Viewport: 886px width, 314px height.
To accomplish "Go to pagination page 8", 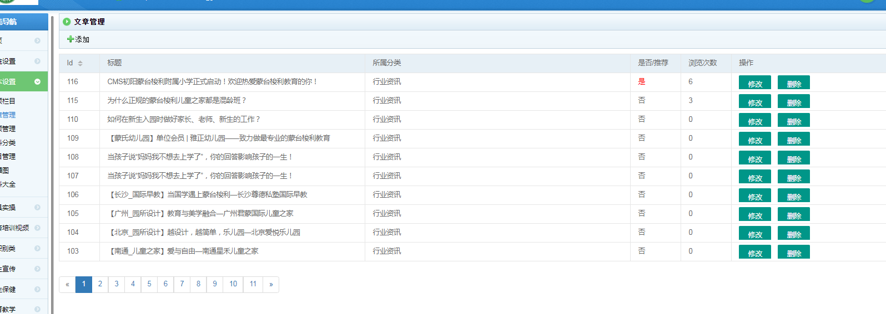I will pos(198,284).
